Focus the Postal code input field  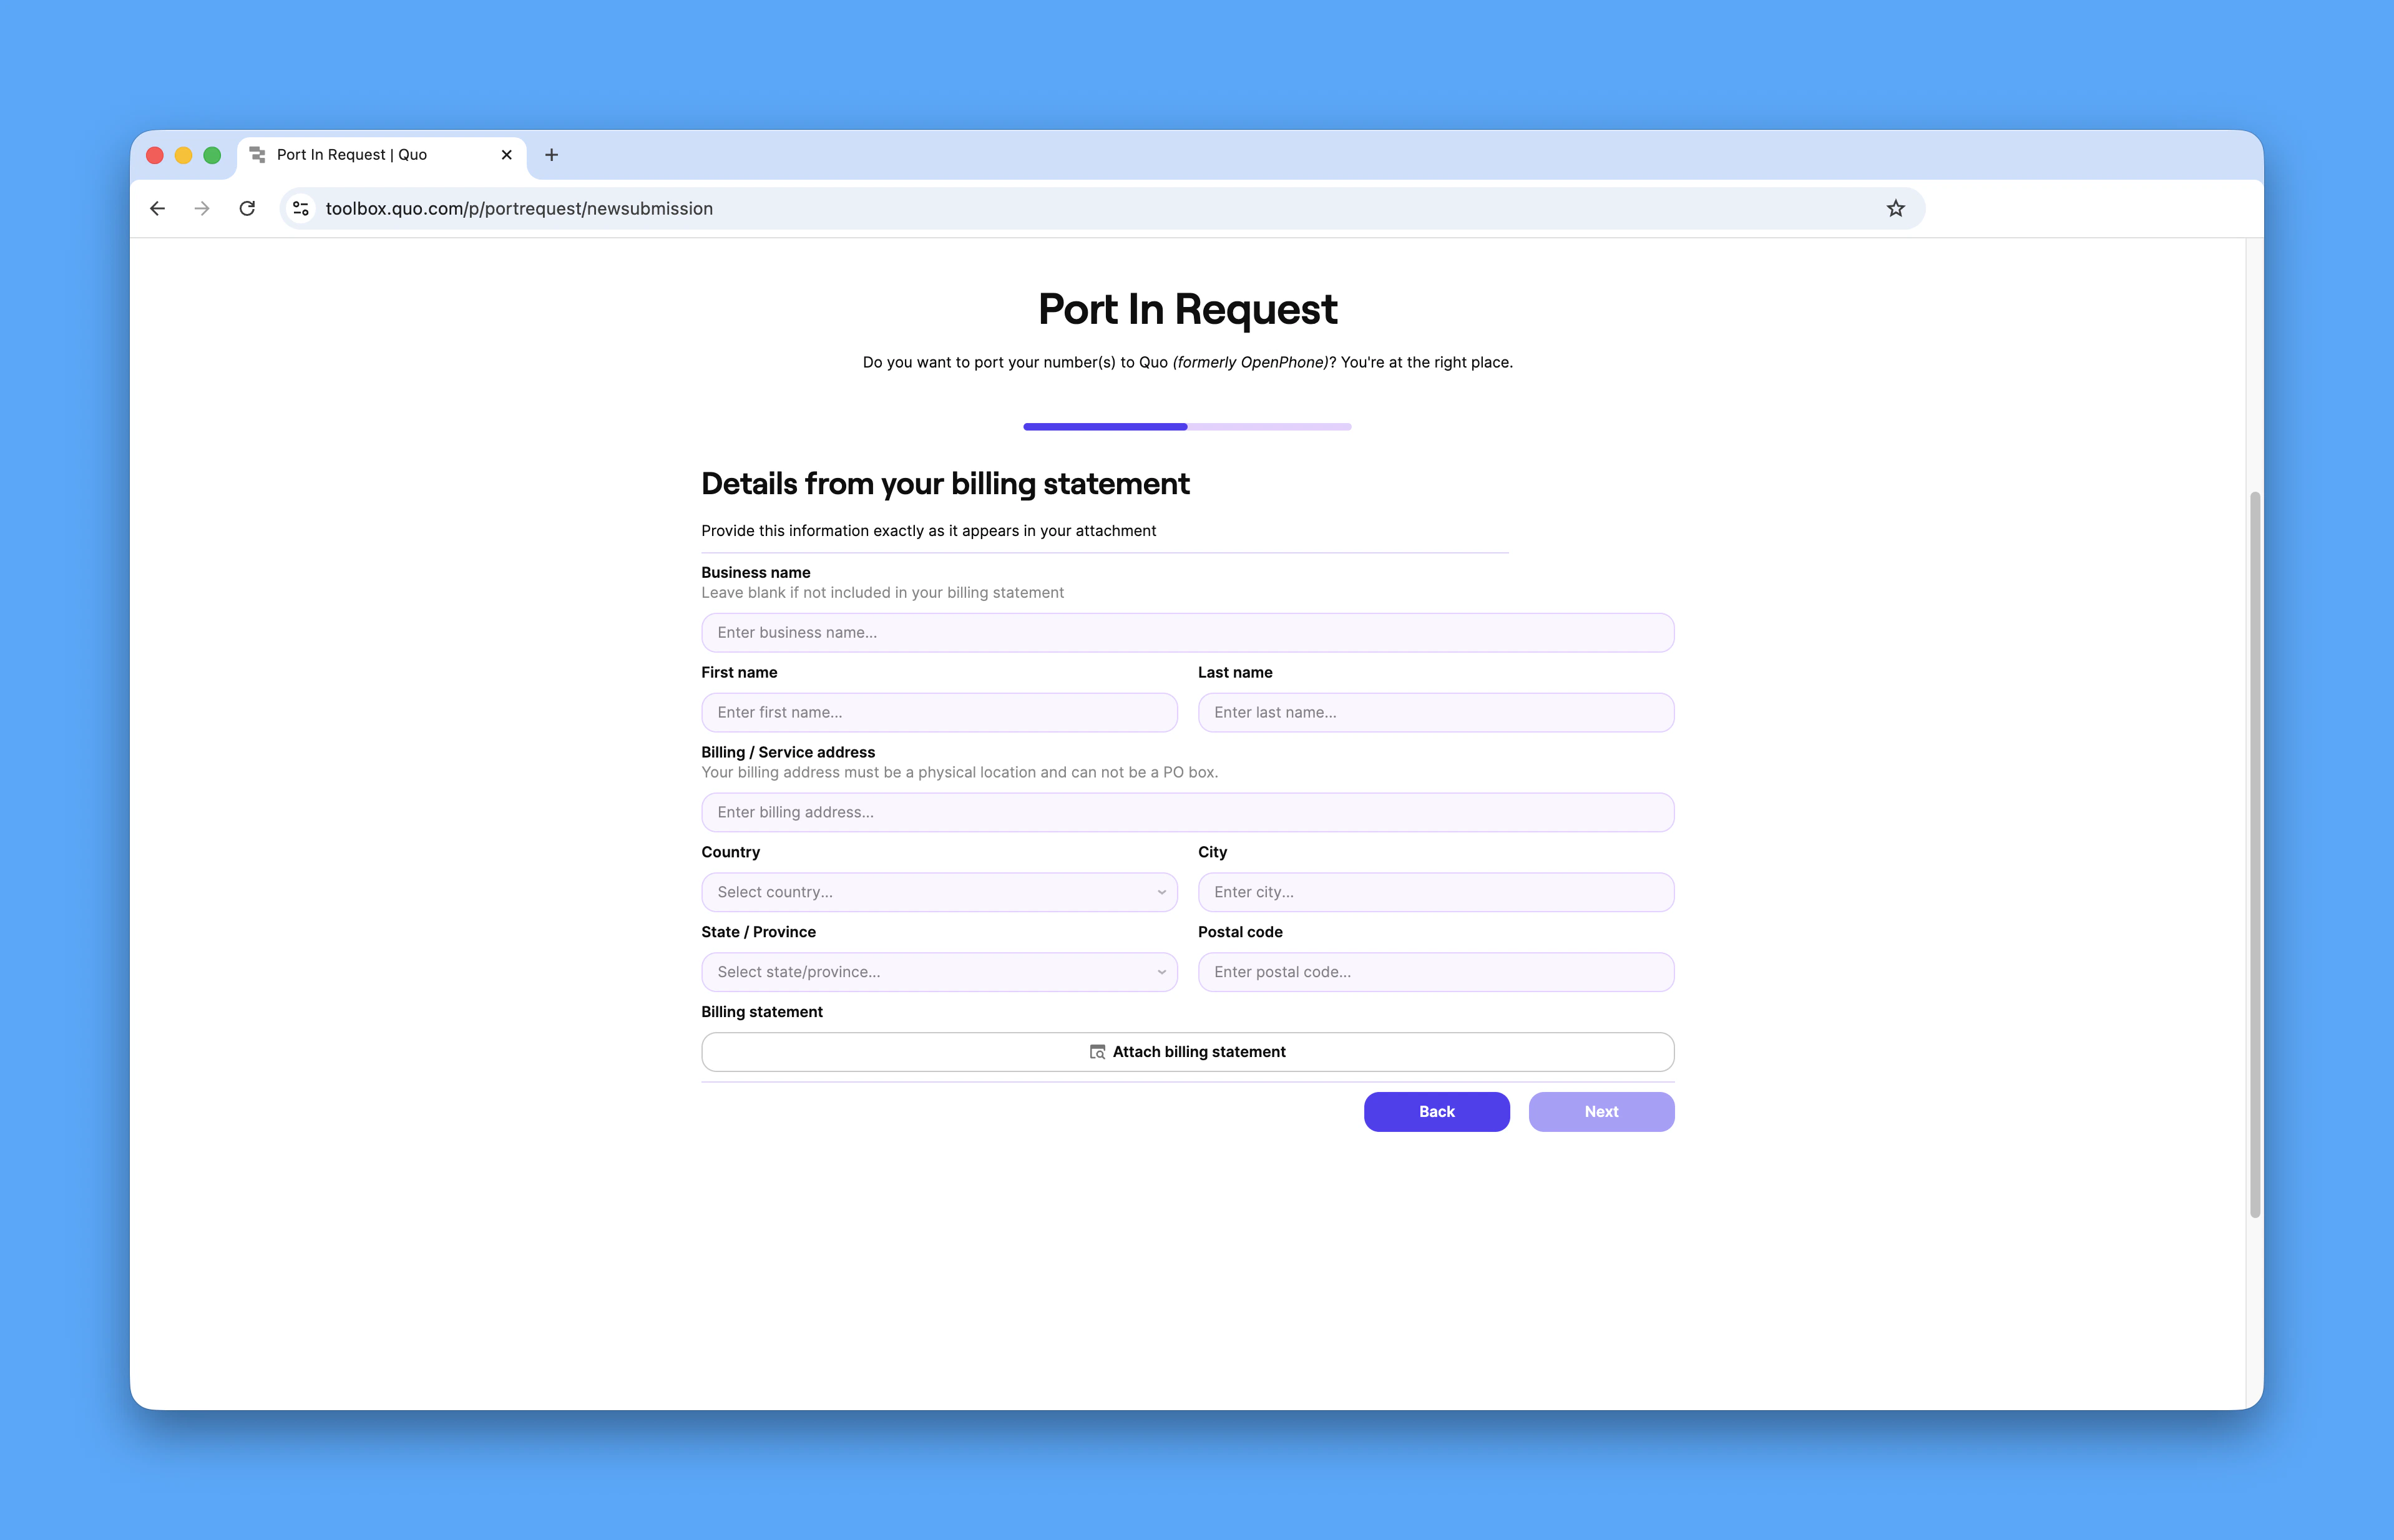(1435, 972)
